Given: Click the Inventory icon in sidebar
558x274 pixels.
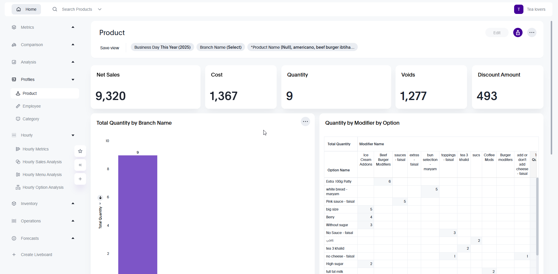Looking at the screenshot, I should tap(14, 203).
